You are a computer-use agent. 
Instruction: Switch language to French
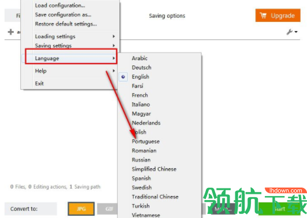160,95
